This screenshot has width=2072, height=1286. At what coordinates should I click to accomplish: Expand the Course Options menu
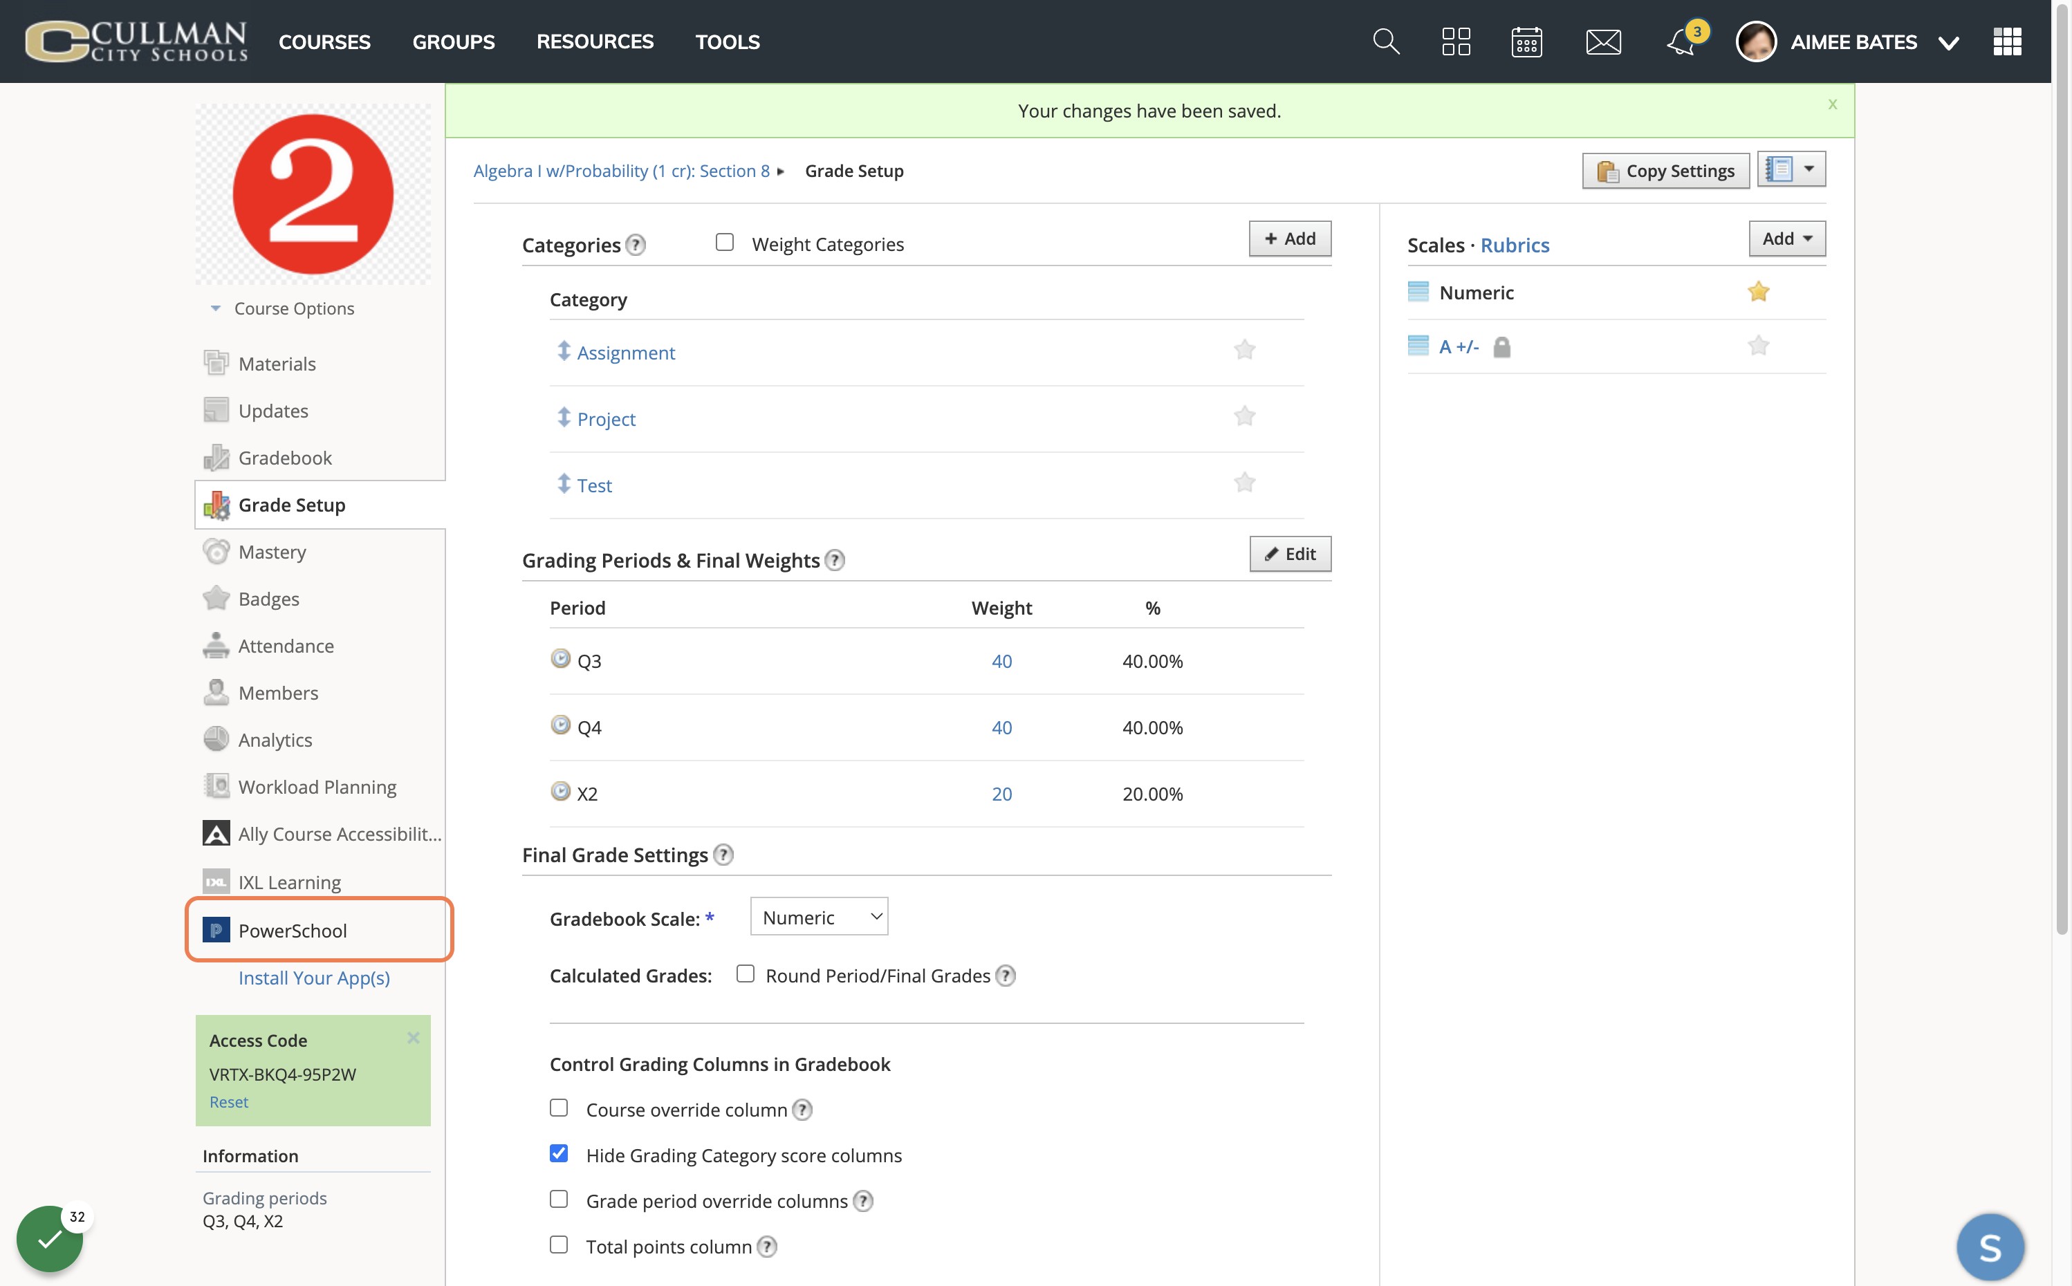(282, 309)
